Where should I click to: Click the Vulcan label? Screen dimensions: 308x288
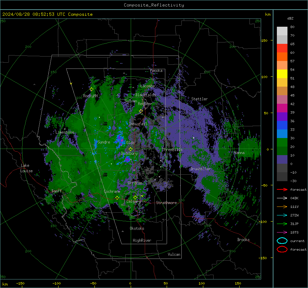click(x=174, y=254)
